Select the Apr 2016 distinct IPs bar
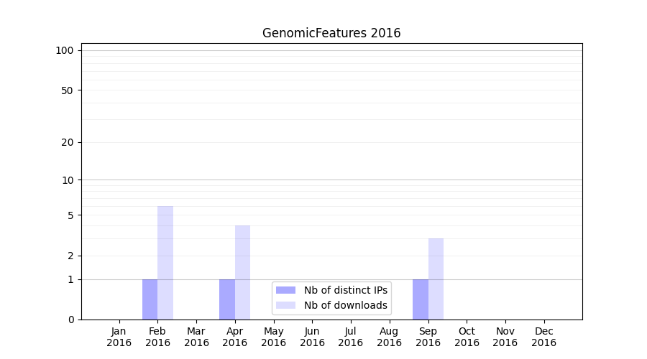 tap(227, 299)
